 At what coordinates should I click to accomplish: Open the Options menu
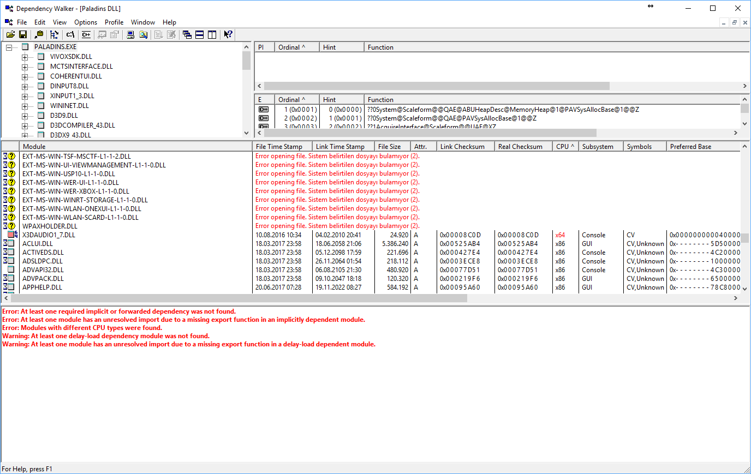(86, 22)
